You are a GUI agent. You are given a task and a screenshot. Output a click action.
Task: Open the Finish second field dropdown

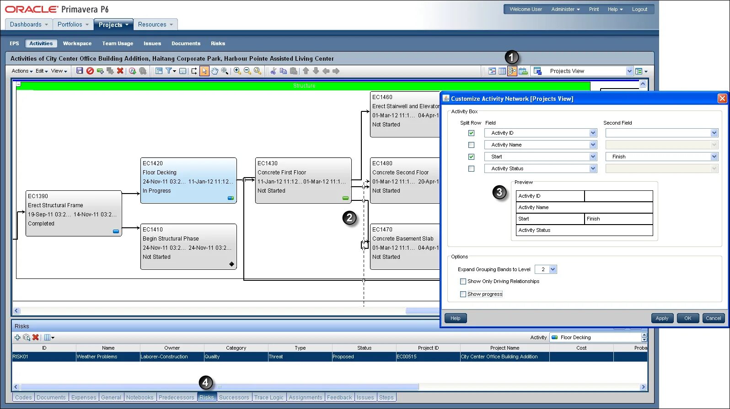pos(714,157)
